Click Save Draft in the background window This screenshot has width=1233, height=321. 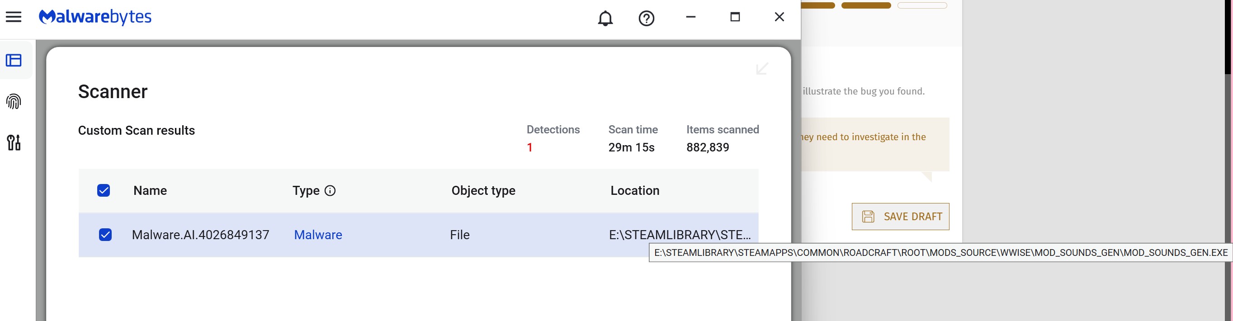900,216
